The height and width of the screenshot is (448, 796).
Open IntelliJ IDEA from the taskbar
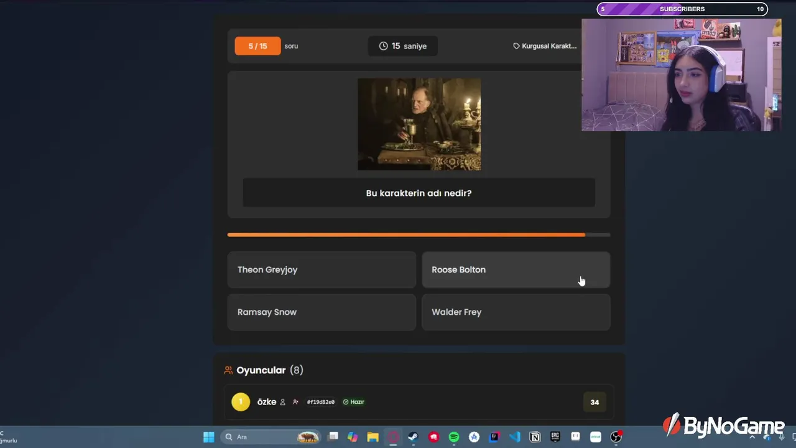pos(494,437)
